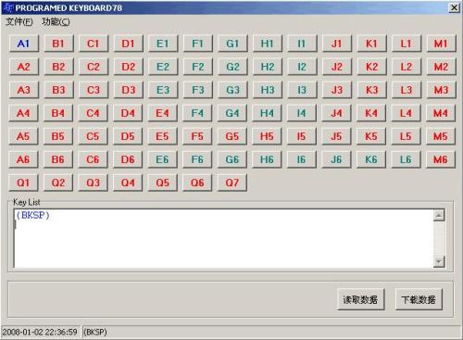Choose key button A2
Viewport: 463px width, 340px height.
pos(24,67)
